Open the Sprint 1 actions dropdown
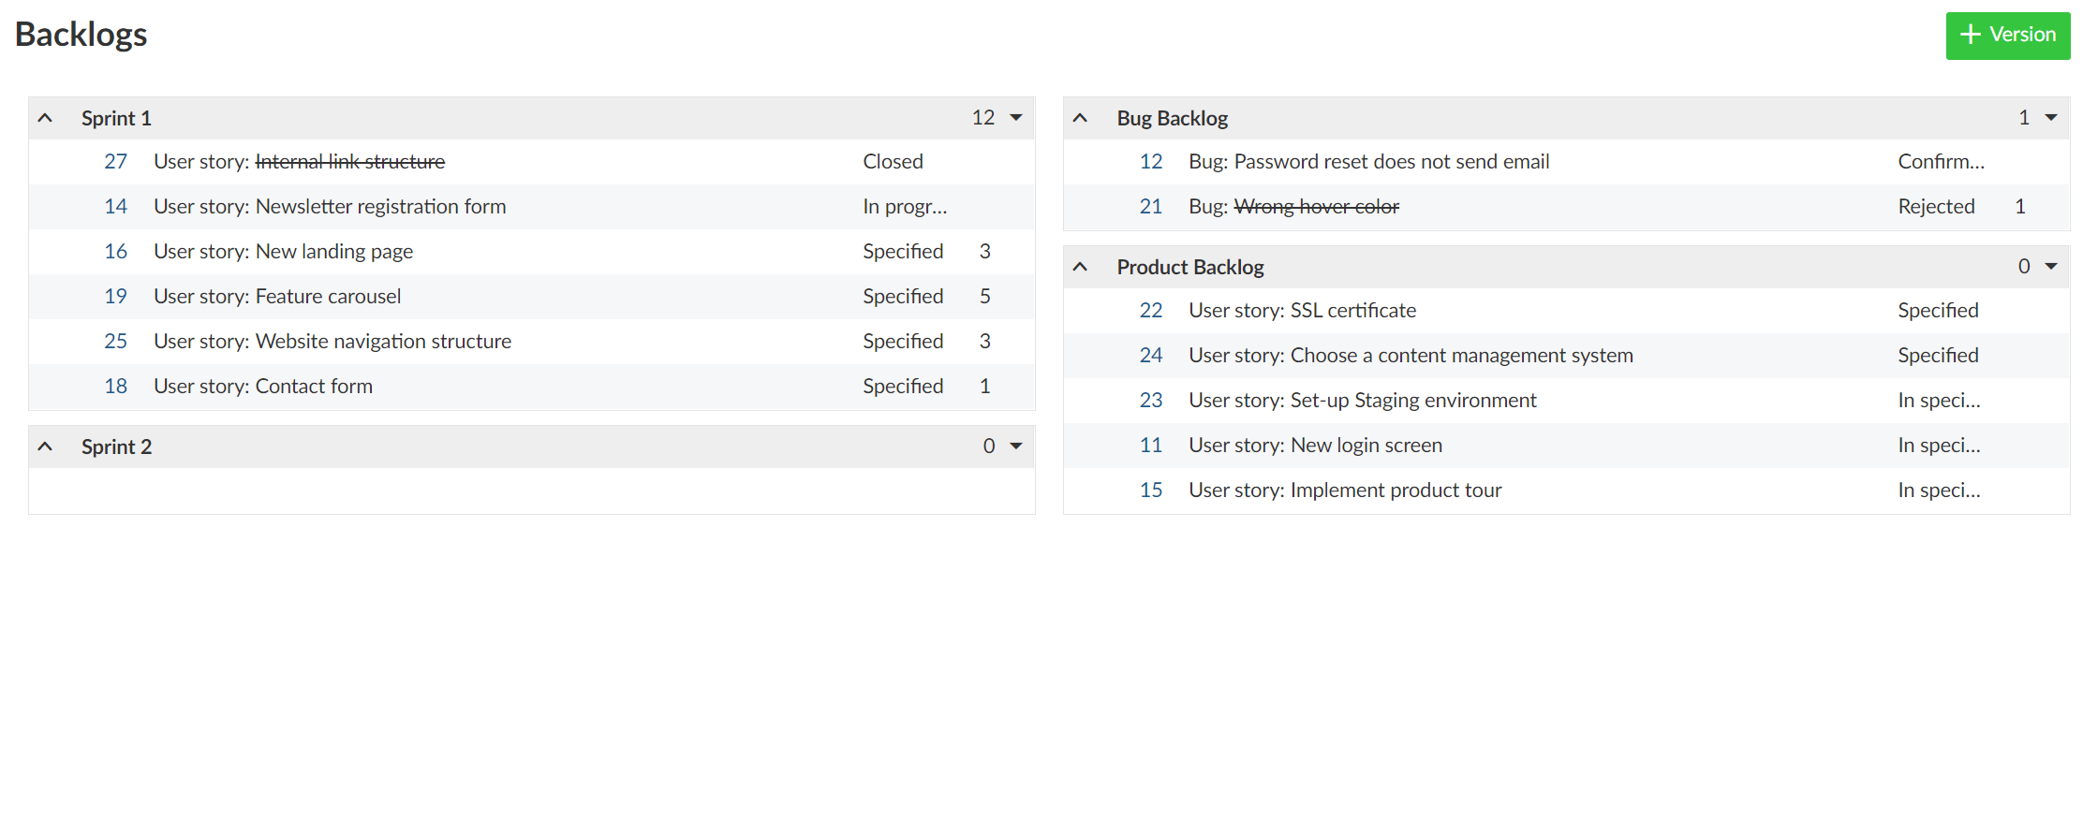 point(1016,117)
